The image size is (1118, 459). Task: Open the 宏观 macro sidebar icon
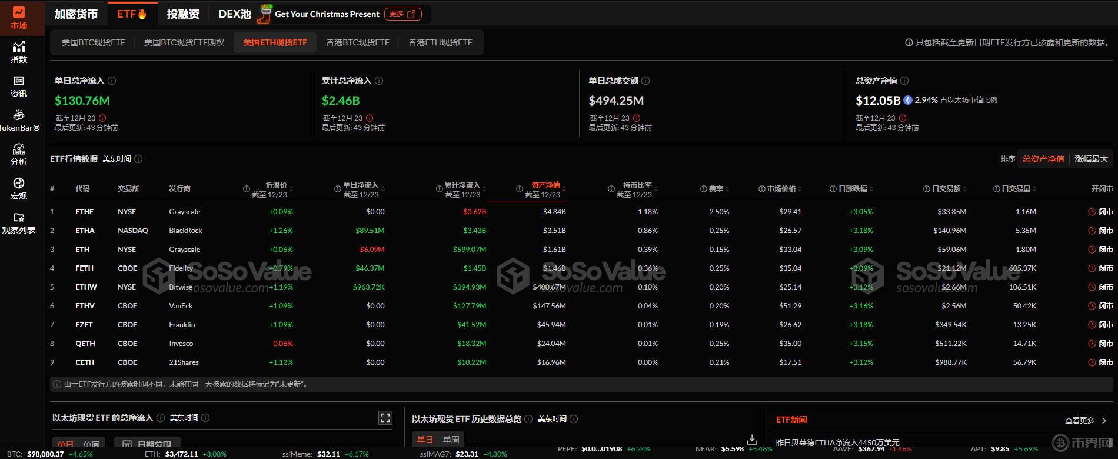pyautogui.click(x=19, y=188)
